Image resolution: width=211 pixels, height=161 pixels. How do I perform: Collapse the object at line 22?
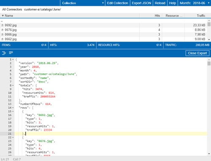(x=13, y=137)
